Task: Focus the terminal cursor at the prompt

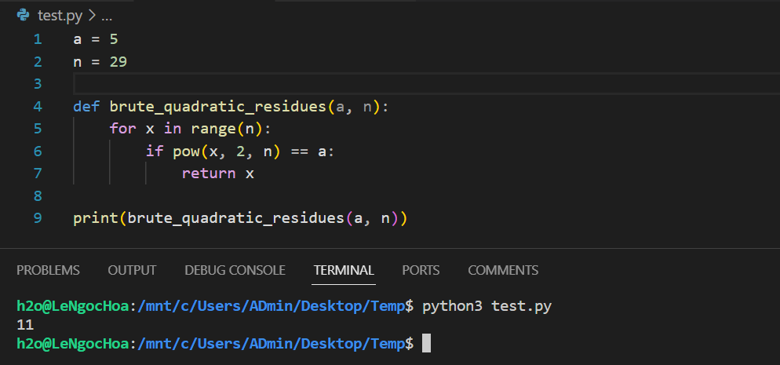Action: [x=427, y=343]
